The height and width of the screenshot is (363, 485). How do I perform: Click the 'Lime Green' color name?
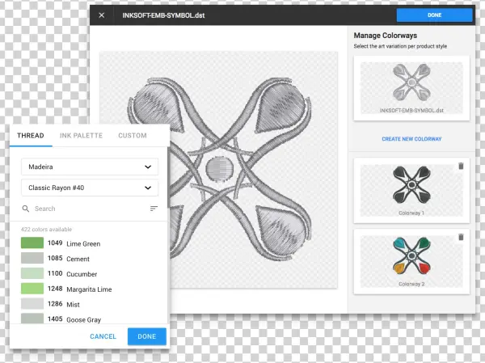[83, 244]
